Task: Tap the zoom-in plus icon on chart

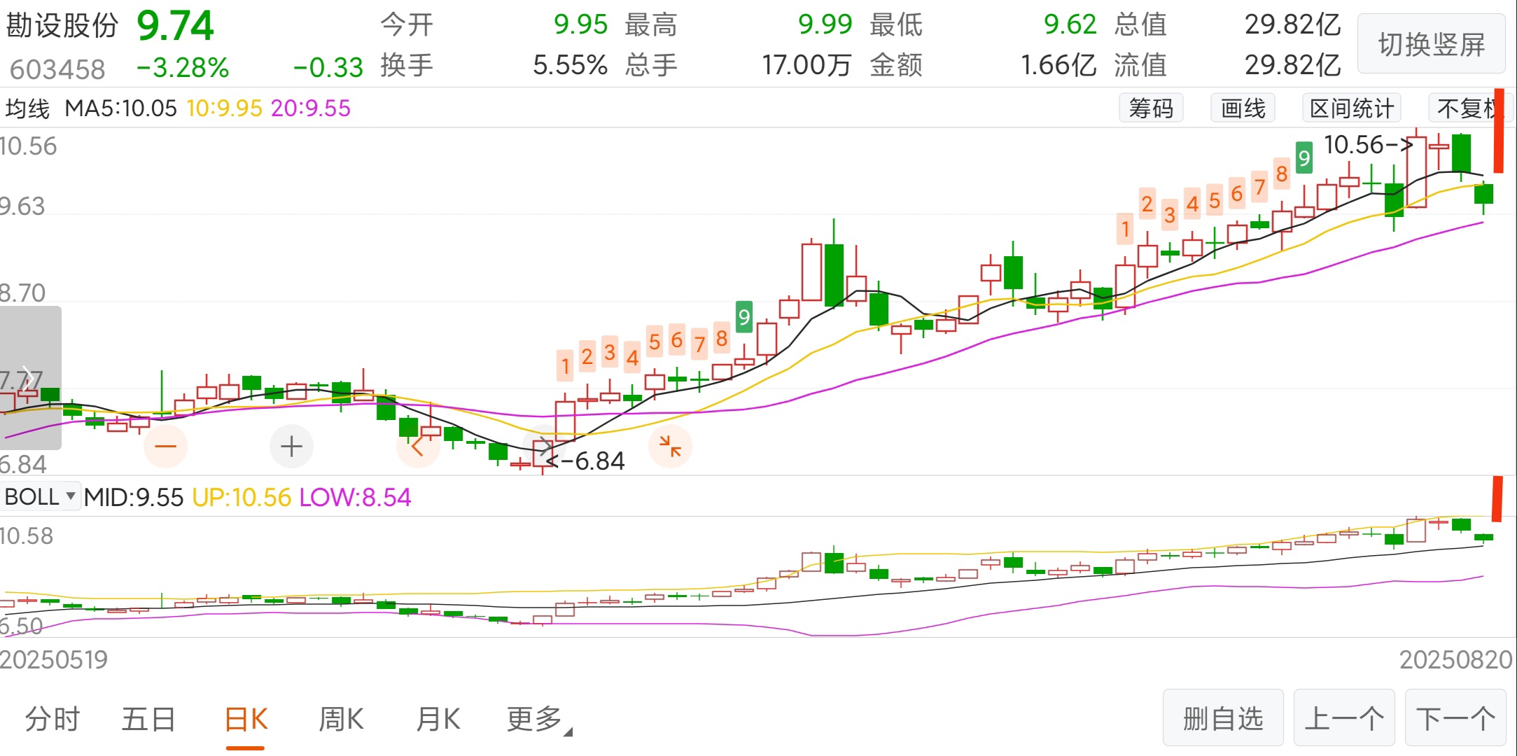Action: click(291, 446)
